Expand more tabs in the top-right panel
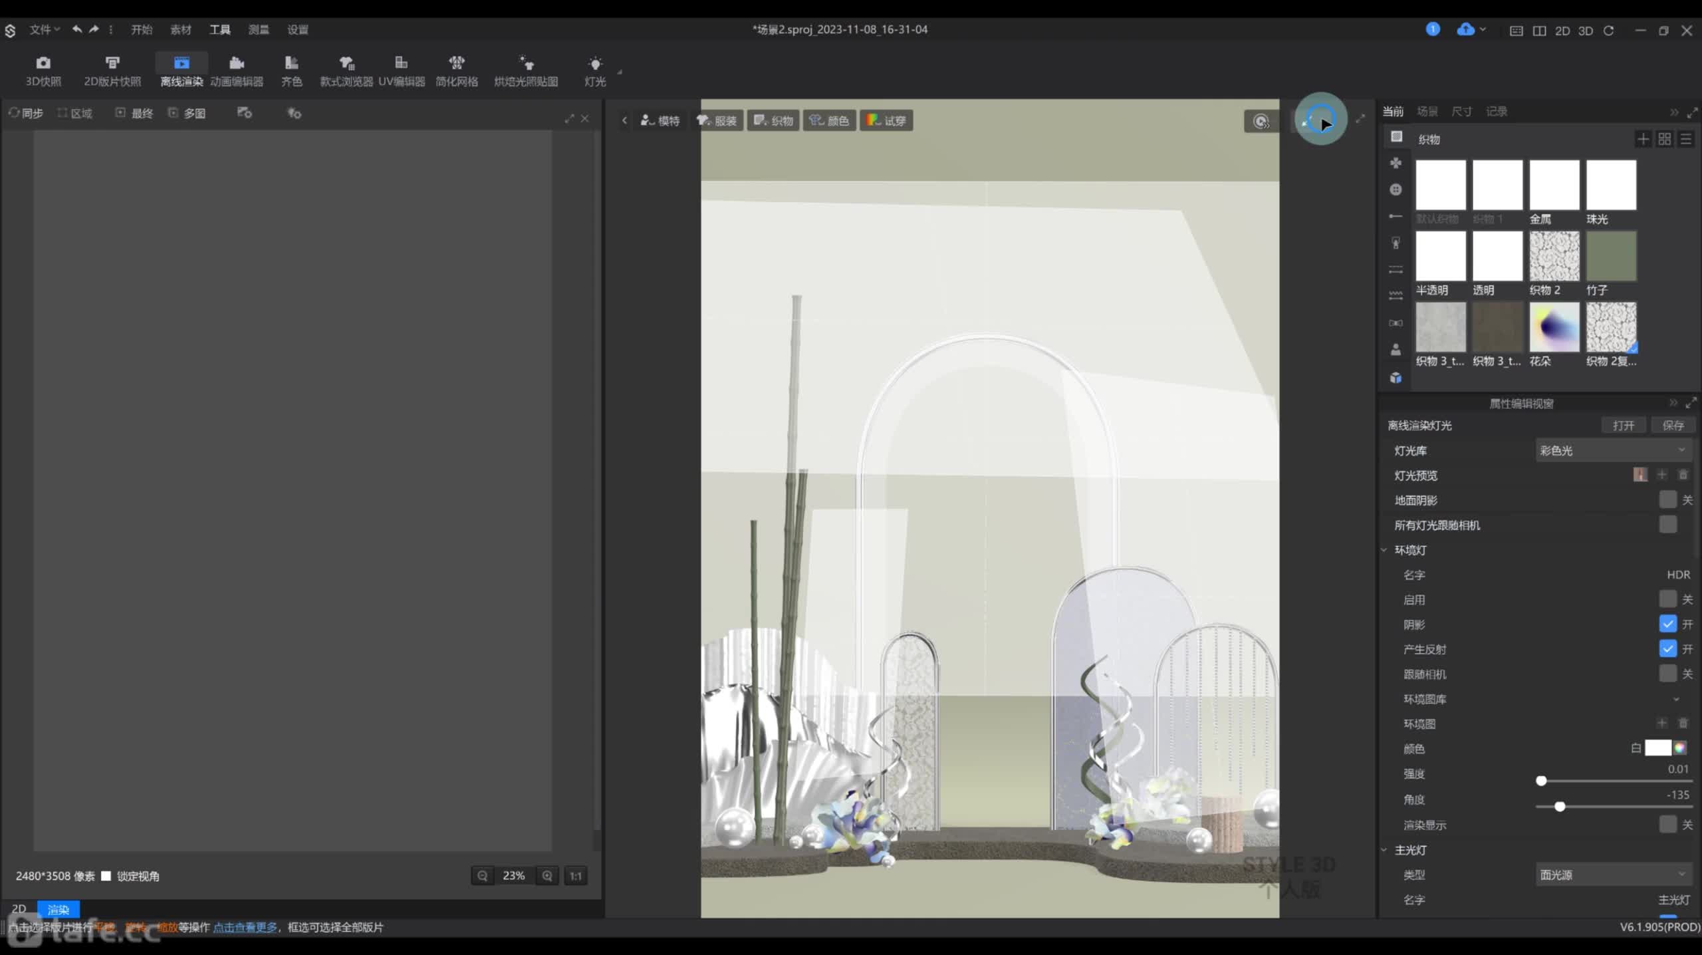The image size is (1702, 955). tap(1674, 112)
